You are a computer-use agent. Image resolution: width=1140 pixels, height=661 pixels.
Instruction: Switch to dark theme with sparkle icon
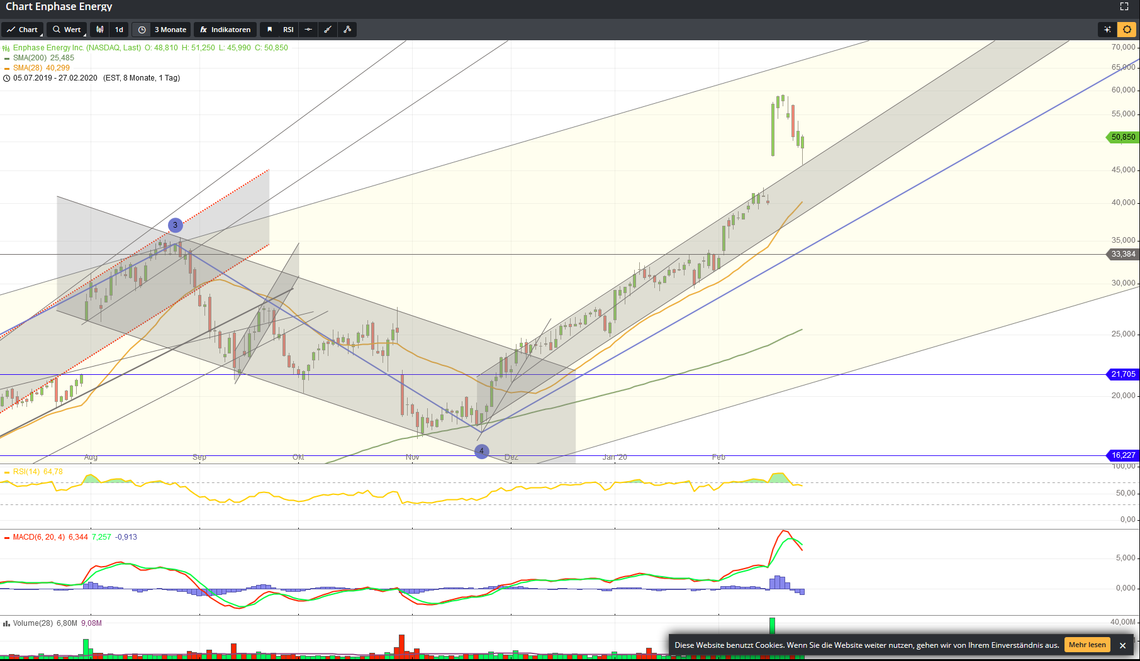click(x=1107, y=30)
